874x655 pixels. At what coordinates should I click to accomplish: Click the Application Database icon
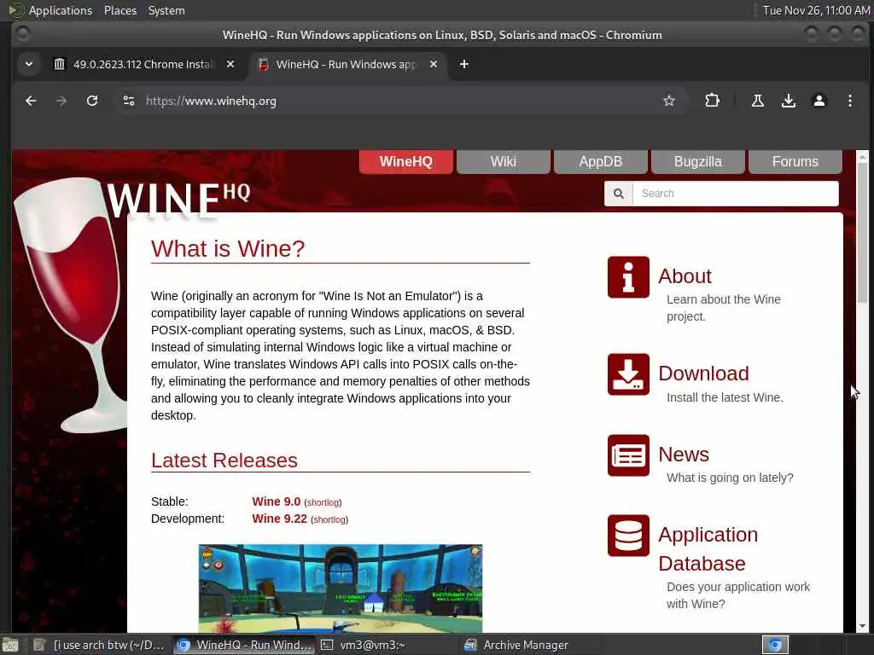pyautogui.click(x=628, y=536)
